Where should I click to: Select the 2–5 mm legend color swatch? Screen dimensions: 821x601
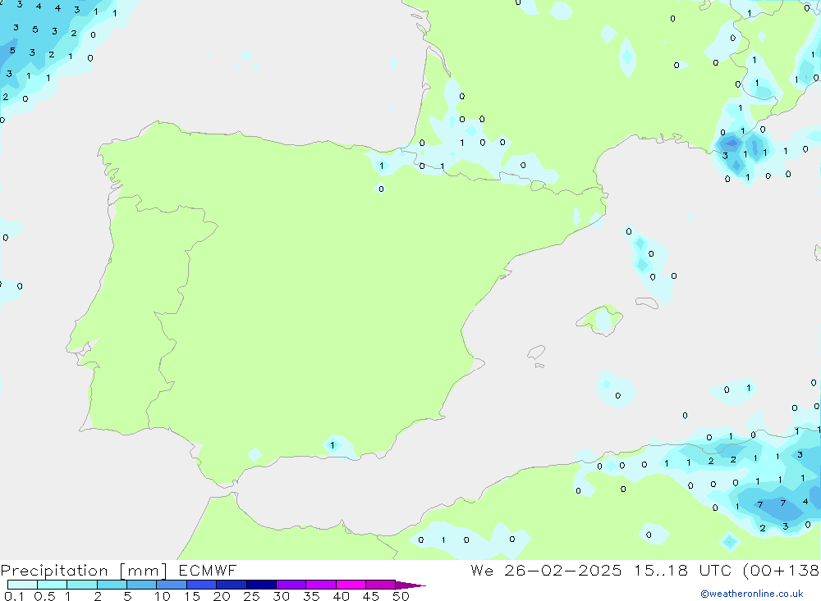112,585
